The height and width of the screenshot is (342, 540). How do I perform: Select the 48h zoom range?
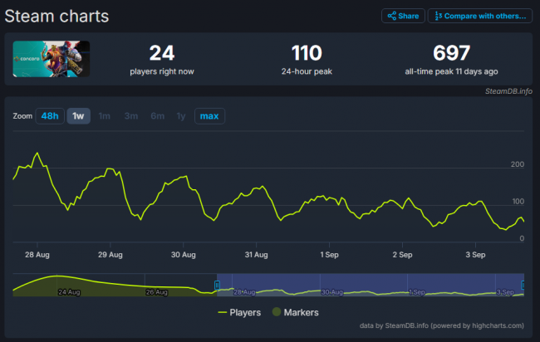50,116
